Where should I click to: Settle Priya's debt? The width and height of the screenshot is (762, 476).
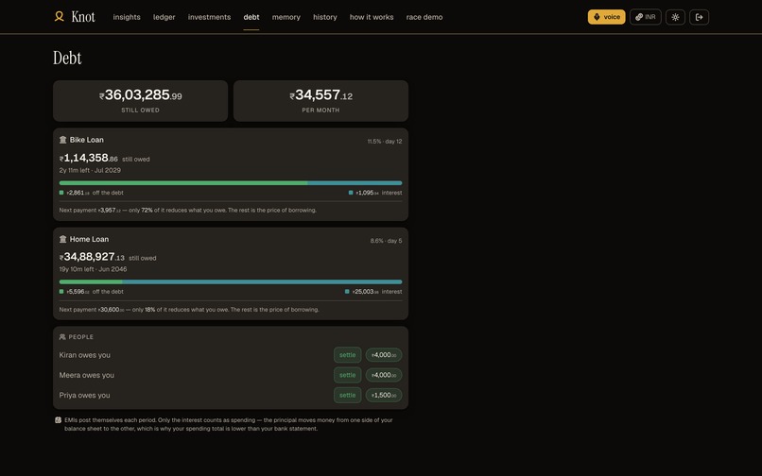point(348,396)
